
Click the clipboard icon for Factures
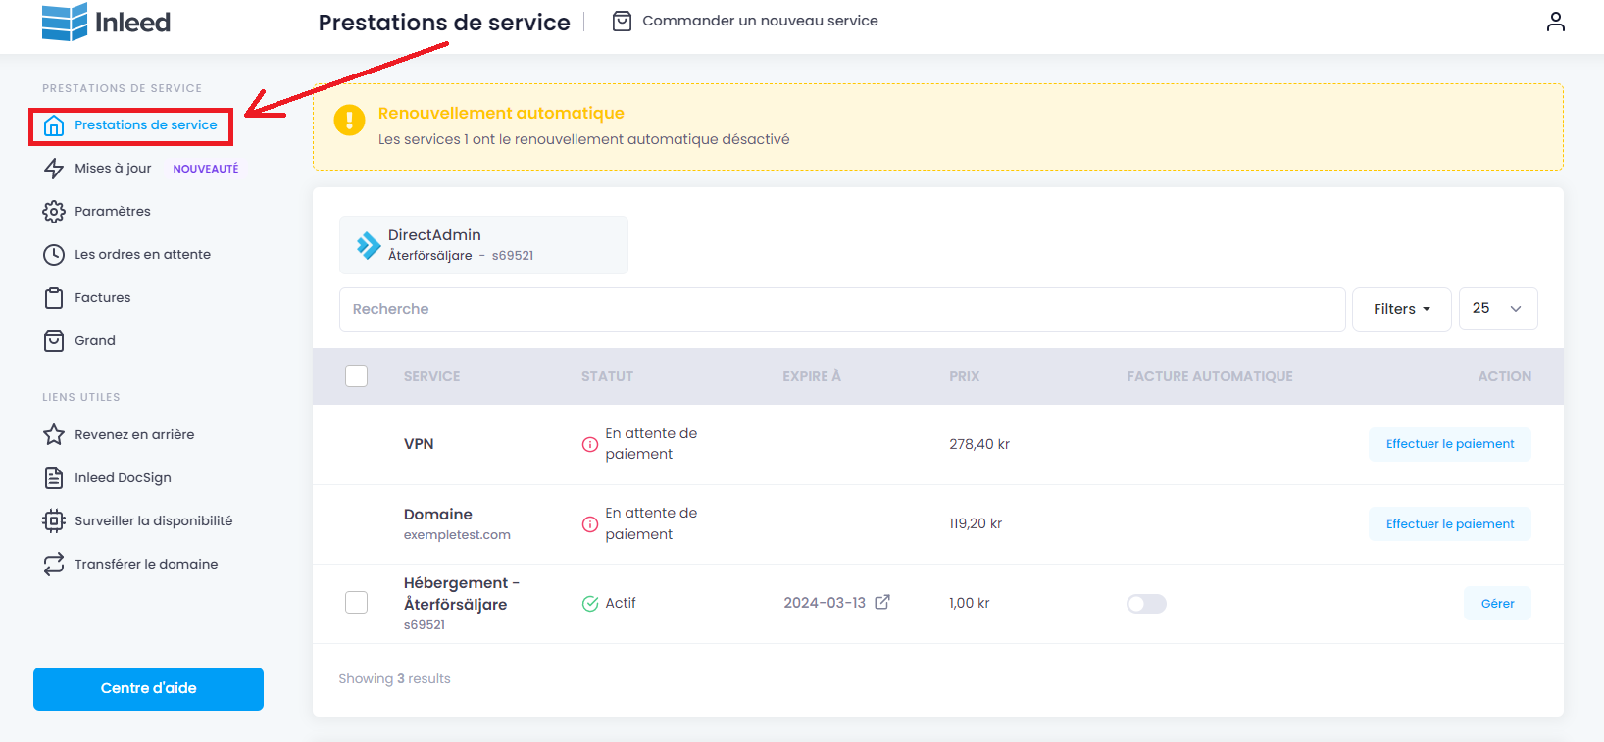54,298
